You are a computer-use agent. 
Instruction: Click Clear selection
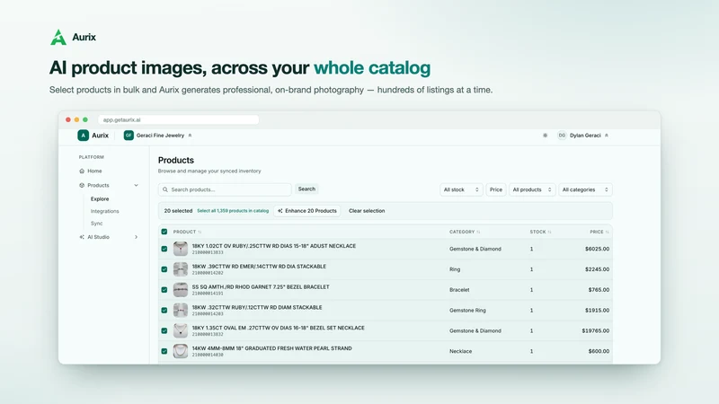pyautogui.click(x=367, y=211)
